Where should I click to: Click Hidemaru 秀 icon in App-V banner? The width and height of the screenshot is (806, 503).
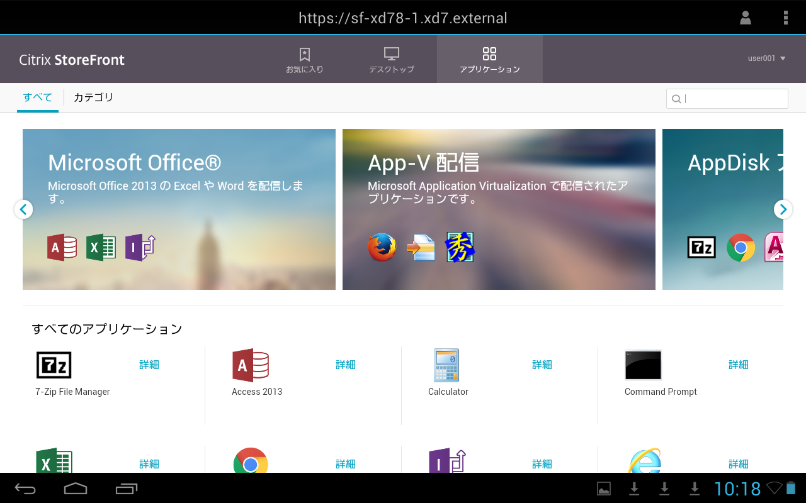460,247
